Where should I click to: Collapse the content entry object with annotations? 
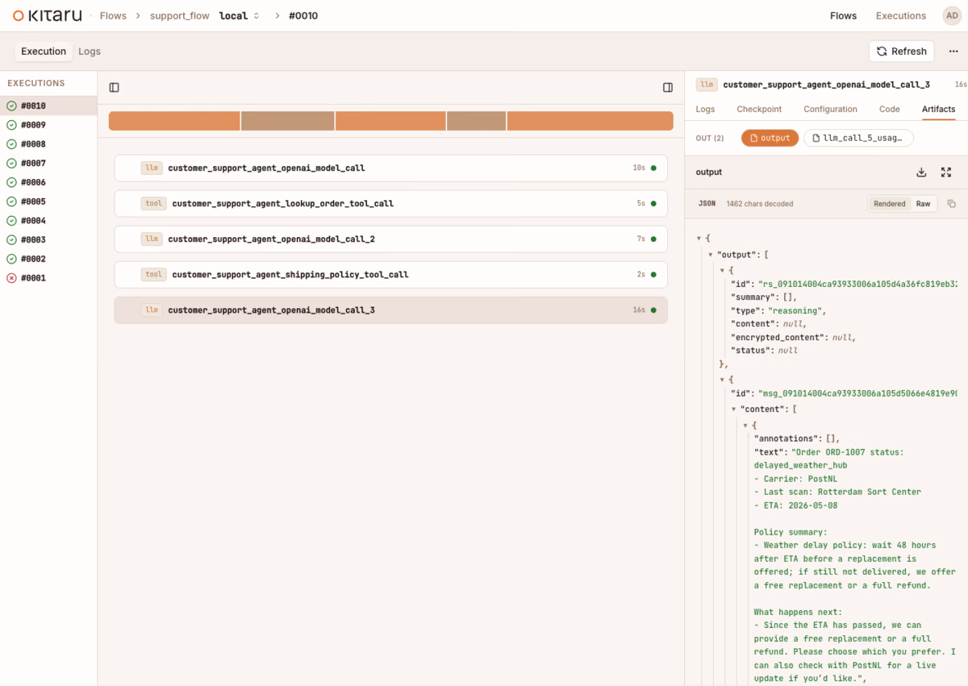click(x=745, y=425)
